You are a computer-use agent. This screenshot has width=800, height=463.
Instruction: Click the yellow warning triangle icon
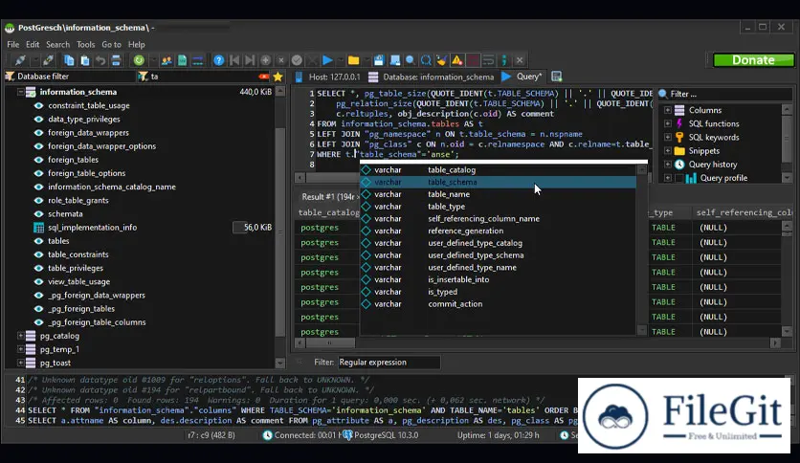click(x=457, y=60)
